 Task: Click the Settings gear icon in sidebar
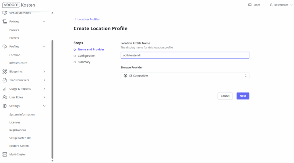[x=5, y=106]
